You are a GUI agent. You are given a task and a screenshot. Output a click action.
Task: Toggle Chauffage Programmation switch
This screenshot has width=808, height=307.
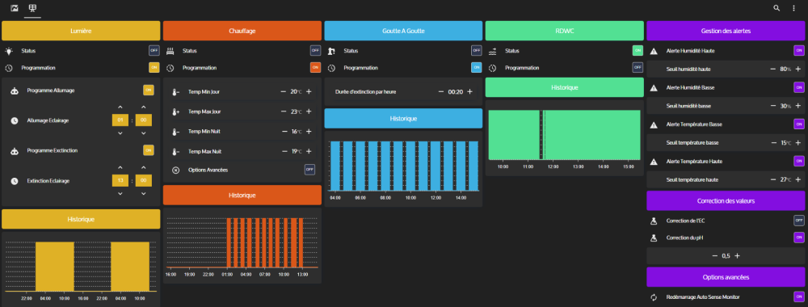point(315,68)
